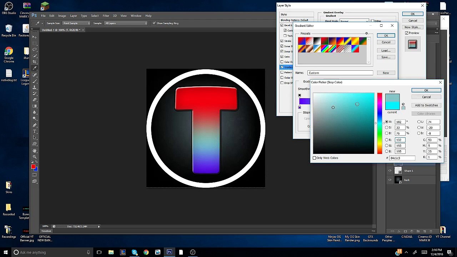Viewport: 457px width, 257px height.
Task: Select the Brush tool
Action: click(35, 81)
